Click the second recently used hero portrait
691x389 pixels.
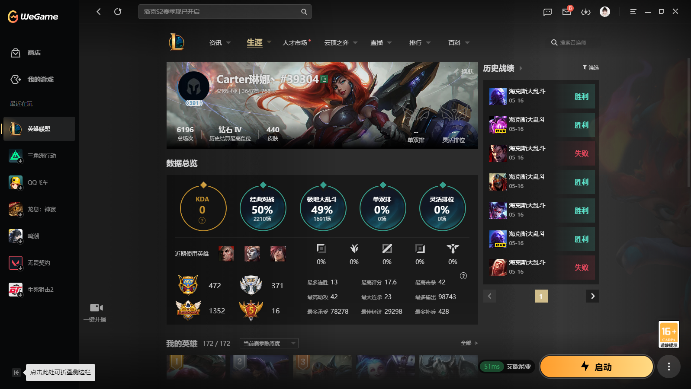[x=252, y=254]
